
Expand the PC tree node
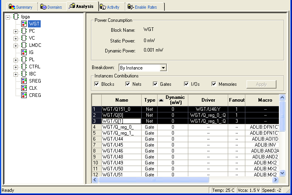pos(16,31)
